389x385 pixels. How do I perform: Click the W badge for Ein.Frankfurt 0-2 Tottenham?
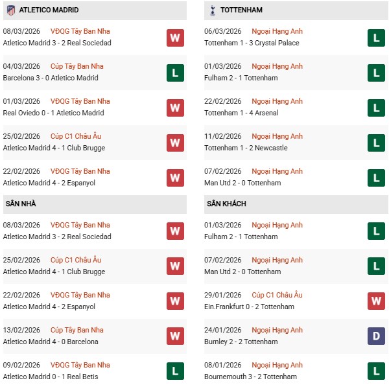coord(376,301)
